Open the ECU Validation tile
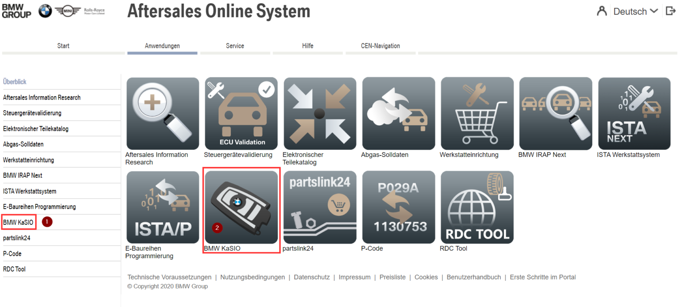 coord(241,113)
